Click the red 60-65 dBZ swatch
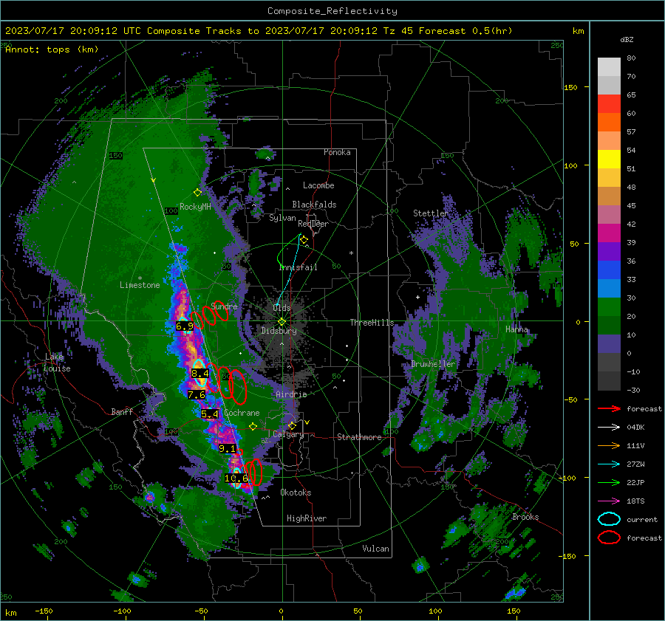This screenshot has height=621, width=665. 609,104
